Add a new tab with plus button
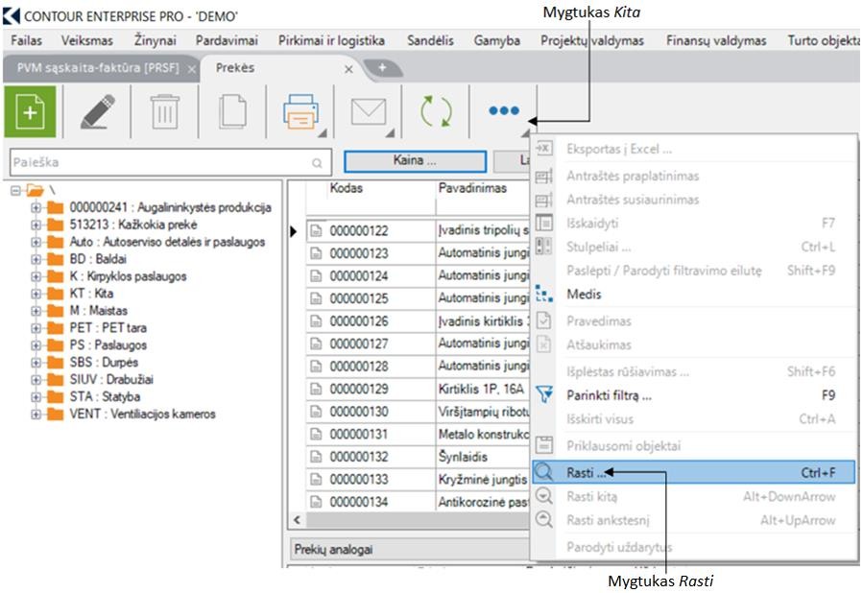 382,68
